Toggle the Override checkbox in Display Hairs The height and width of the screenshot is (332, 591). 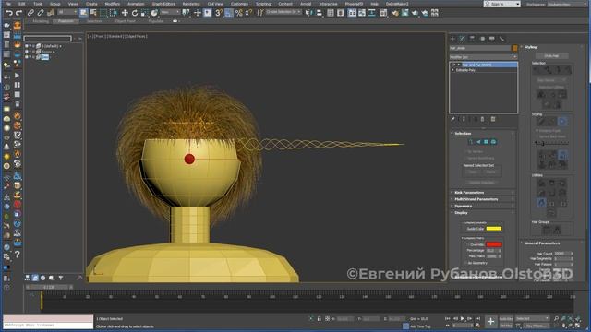468,244
